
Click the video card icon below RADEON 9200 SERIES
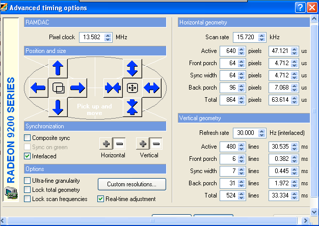[x=11, y=193]
